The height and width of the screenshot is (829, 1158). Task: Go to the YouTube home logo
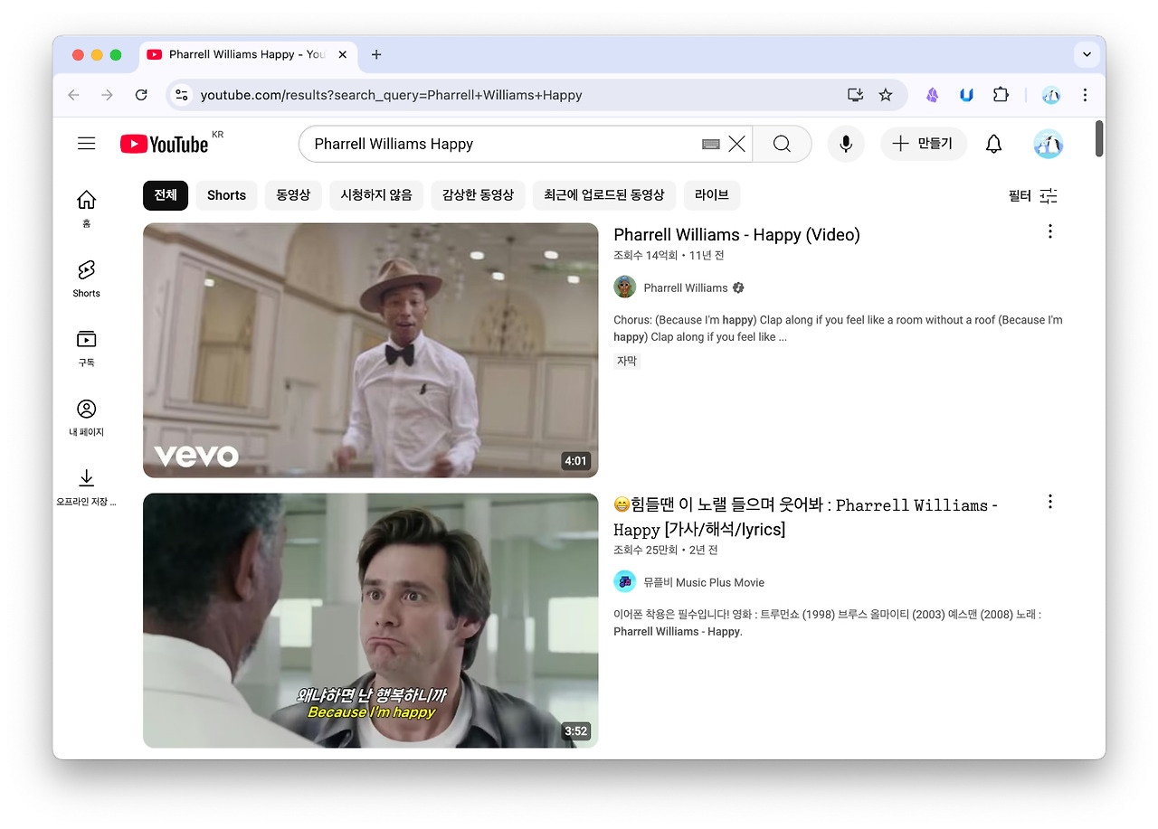pos(165,144)
